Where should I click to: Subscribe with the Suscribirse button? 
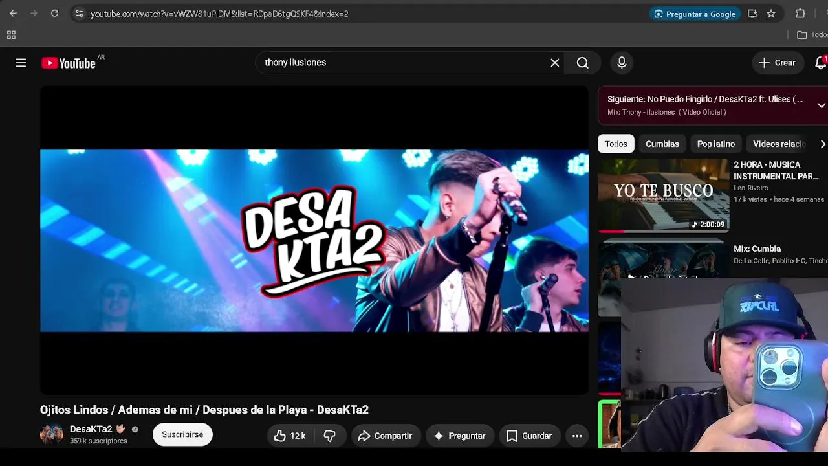[x=182, y=434]
